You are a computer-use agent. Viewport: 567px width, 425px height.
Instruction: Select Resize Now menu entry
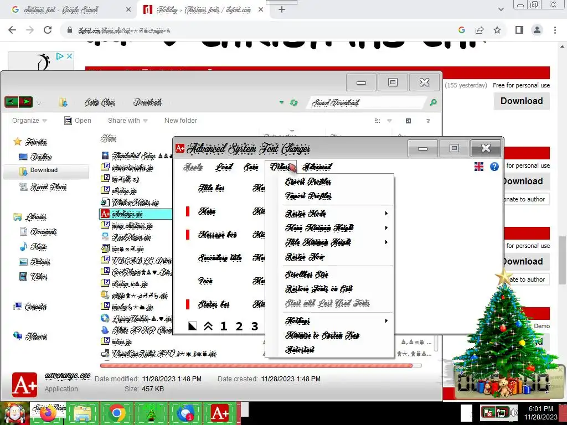coord(305,257)
